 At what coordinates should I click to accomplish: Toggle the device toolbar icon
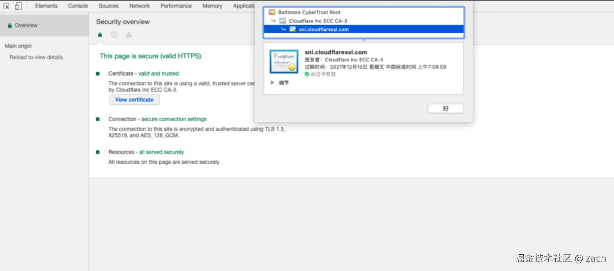(x=18, y=6)
